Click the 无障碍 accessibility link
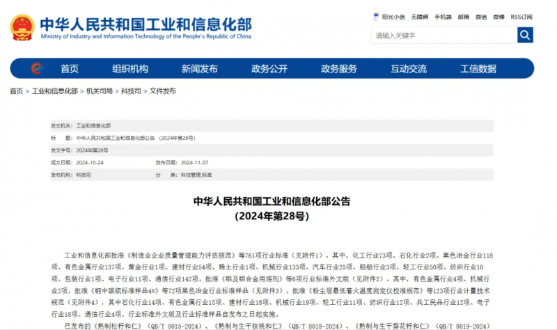This screenshot has height=330, width=557. coord(420,17)
